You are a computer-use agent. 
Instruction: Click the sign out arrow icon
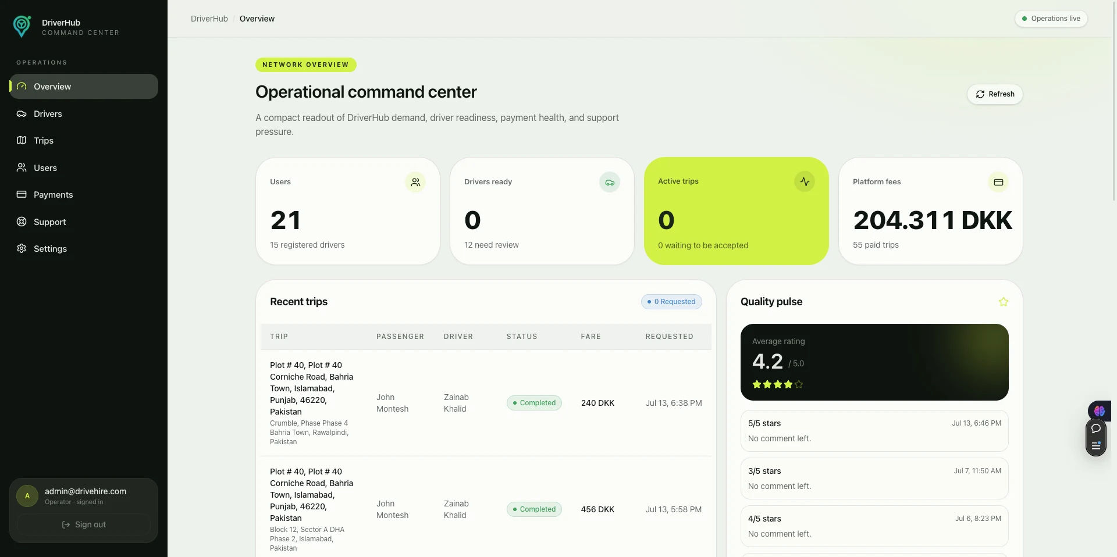[x=66, y=524]
